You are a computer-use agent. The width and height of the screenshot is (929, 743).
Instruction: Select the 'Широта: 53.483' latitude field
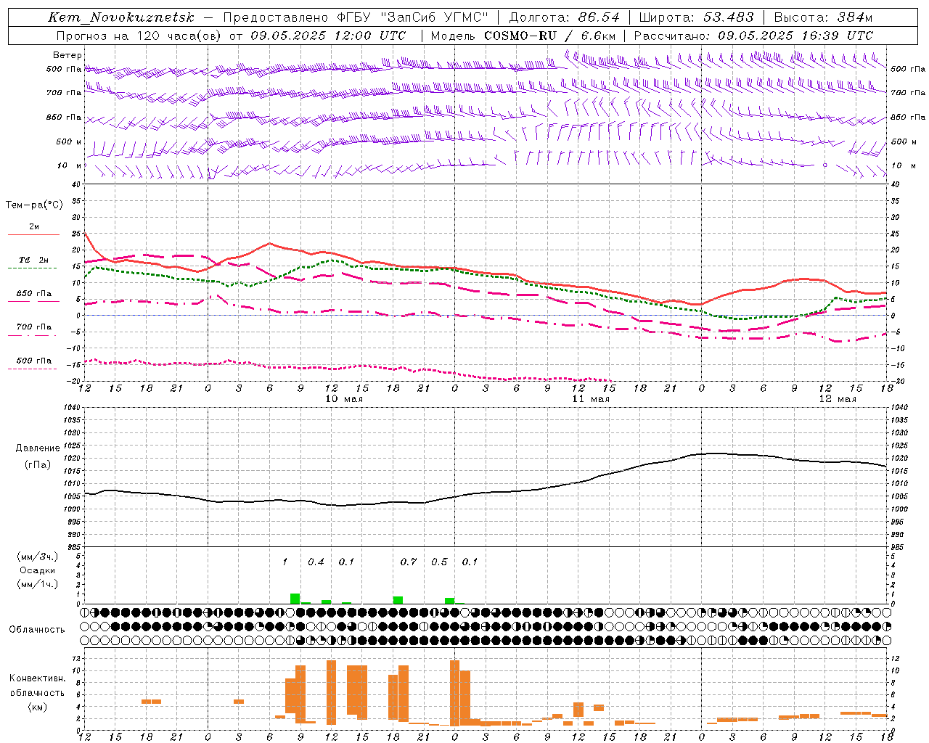click(697, 17)
